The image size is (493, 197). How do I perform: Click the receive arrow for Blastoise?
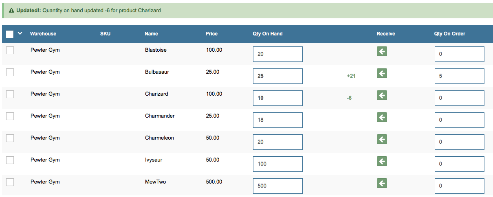382,51
